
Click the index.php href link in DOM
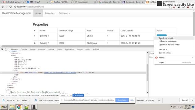click(60, 73)
